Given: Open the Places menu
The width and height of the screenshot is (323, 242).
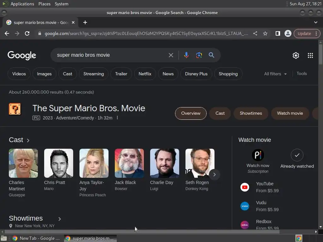Looking at the screenshot, I should pyautogui.click(x=44, y=4).
